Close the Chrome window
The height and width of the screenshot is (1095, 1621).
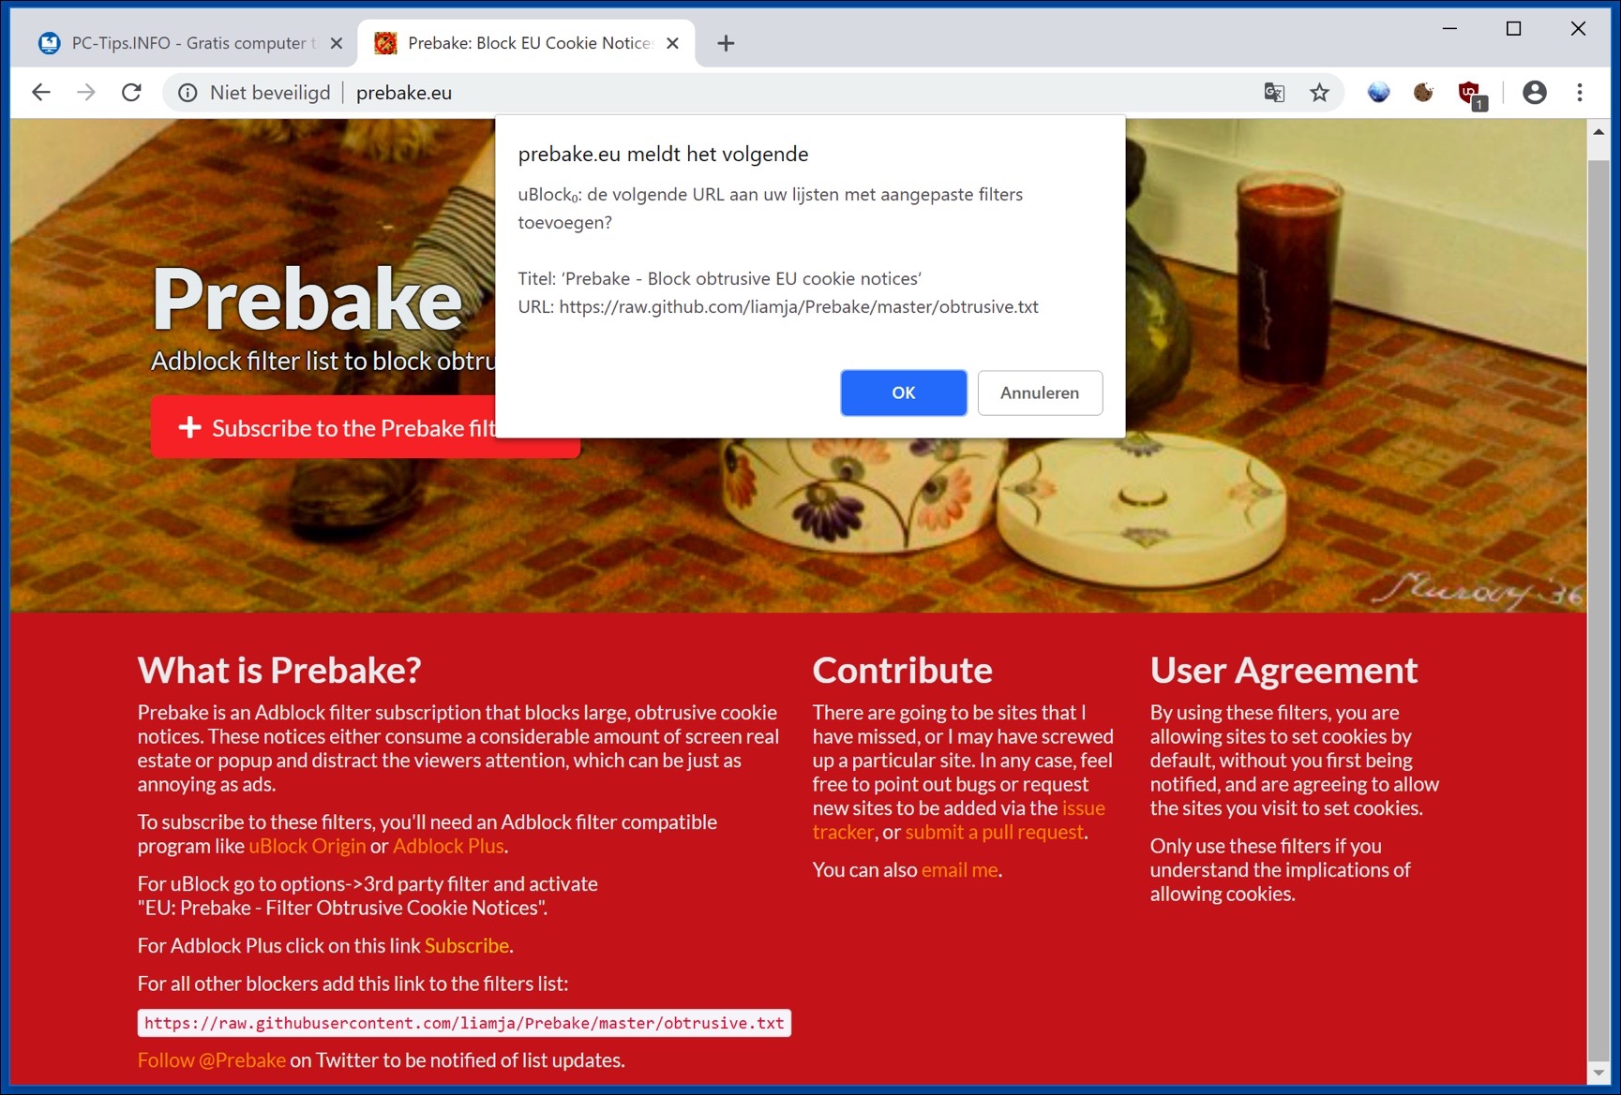(x=1578, y=28)
